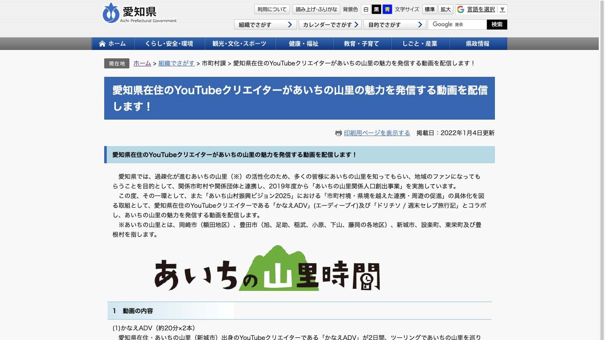Image resolution: width=605 pixels, height=340 pixels.
Task: Switch background color to 黒
Action: (x=377, y=9)
